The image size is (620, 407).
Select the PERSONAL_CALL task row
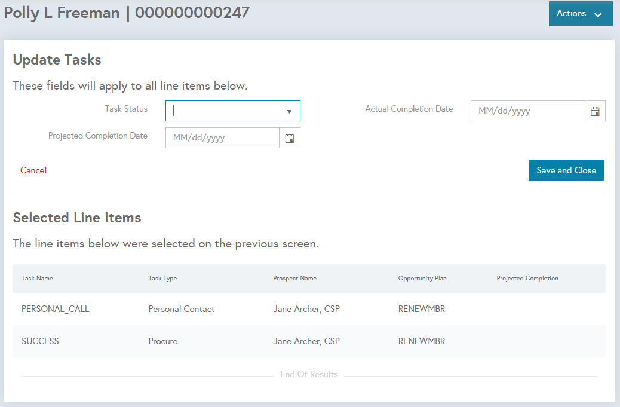click(309, 309)
